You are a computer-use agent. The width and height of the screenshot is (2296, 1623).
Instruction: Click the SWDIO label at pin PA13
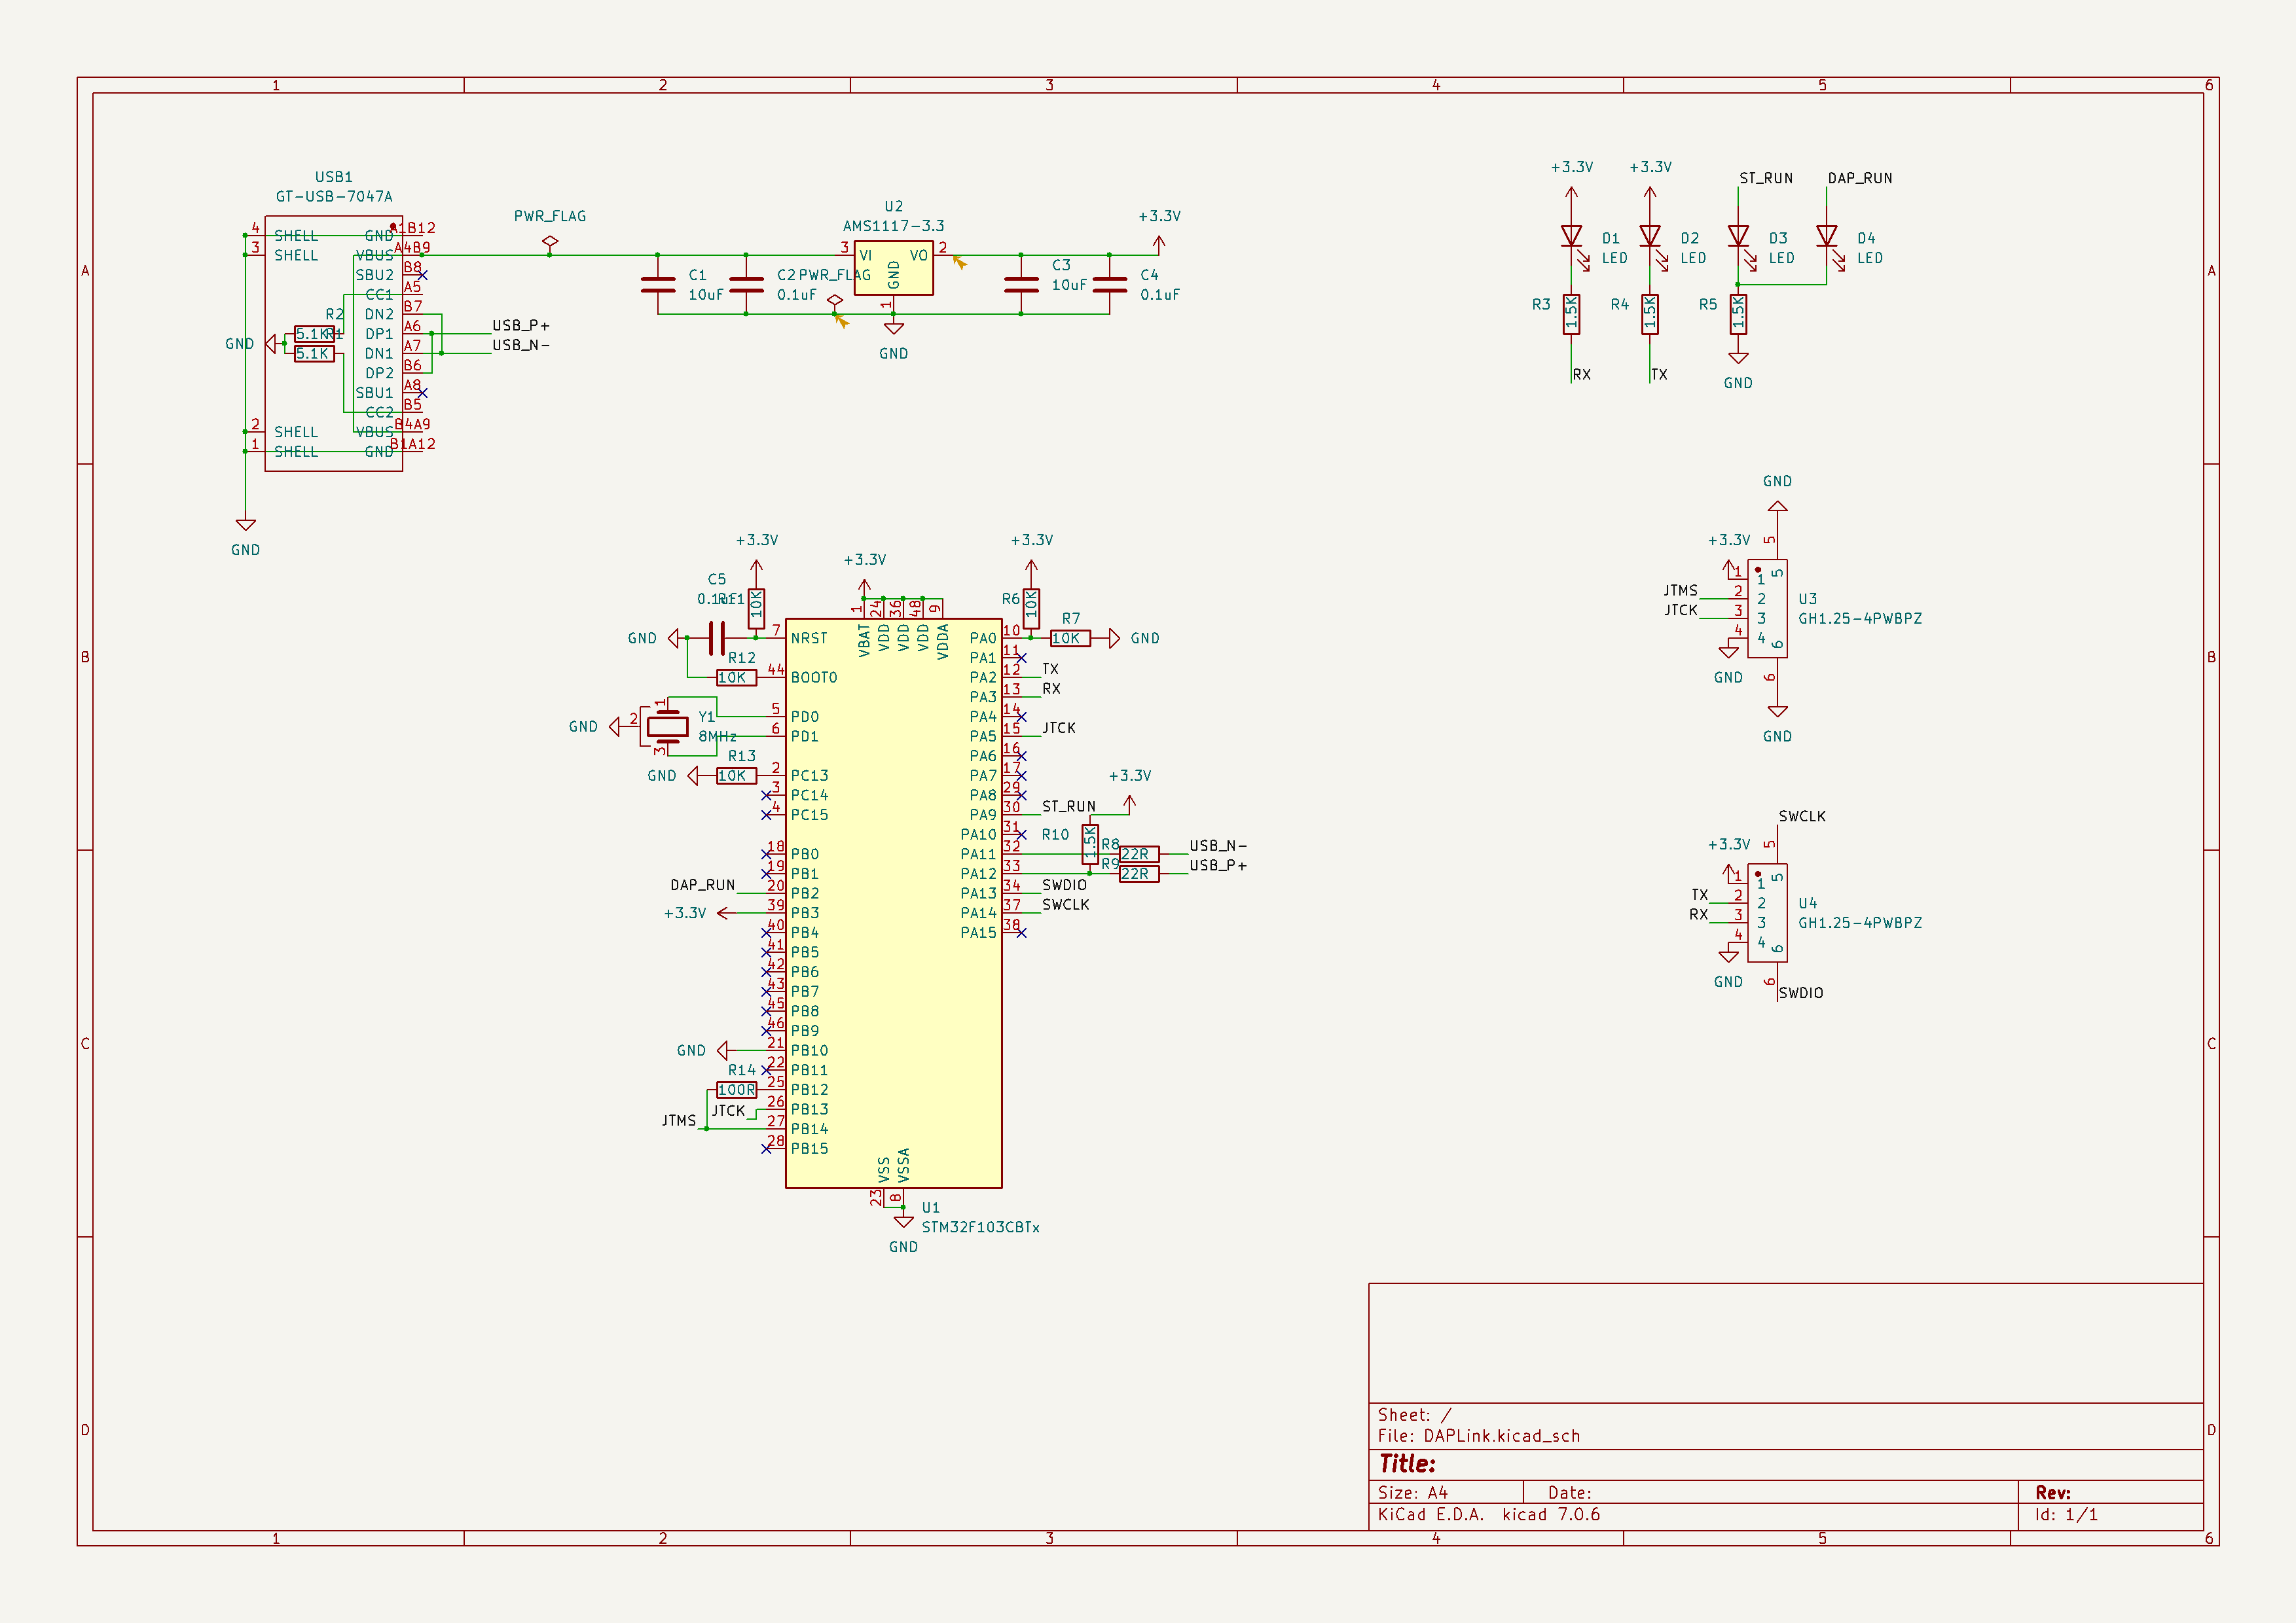click(x=1064, y=884)
